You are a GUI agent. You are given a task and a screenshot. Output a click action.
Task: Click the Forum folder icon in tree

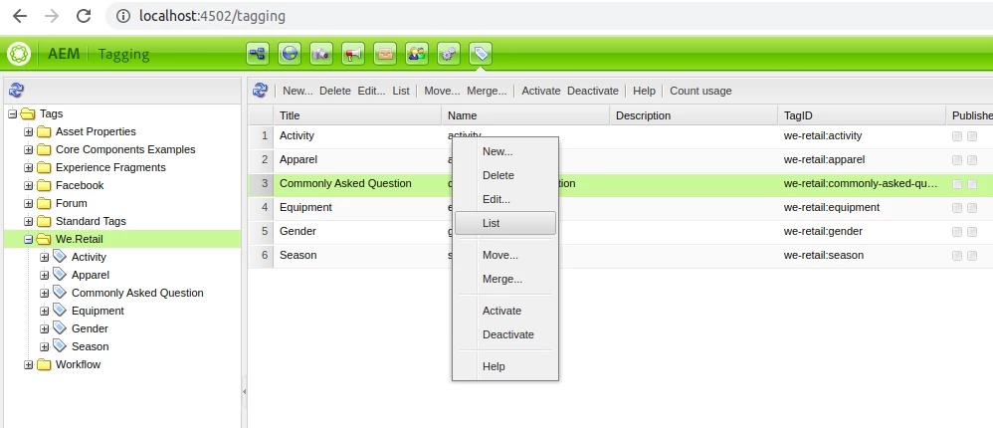coord(44,203)
